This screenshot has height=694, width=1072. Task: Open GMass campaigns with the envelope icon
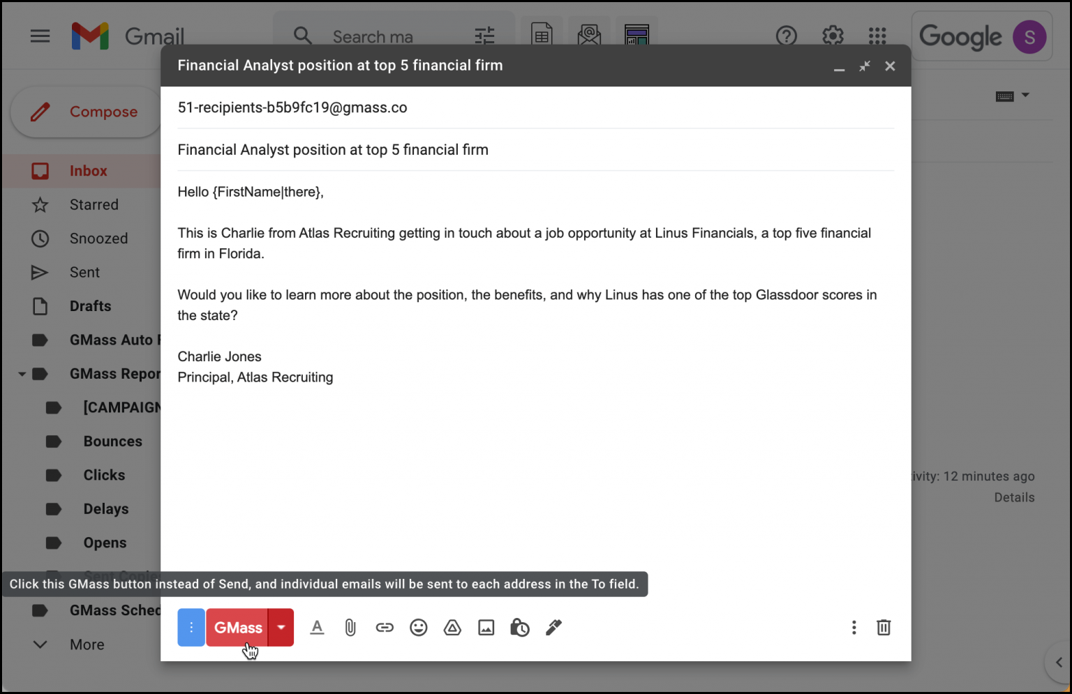(x=588, y=33)
